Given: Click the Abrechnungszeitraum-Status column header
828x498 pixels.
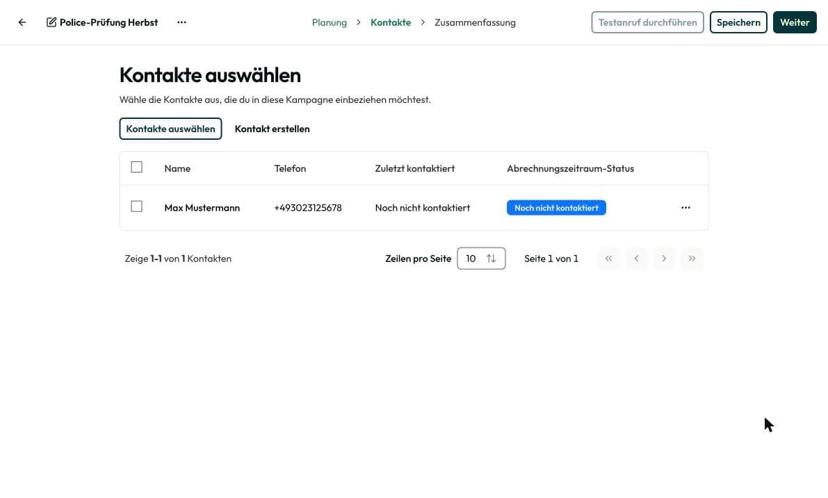Looking at the screenshot, I should pyautogui.click(x=570, y=168).
